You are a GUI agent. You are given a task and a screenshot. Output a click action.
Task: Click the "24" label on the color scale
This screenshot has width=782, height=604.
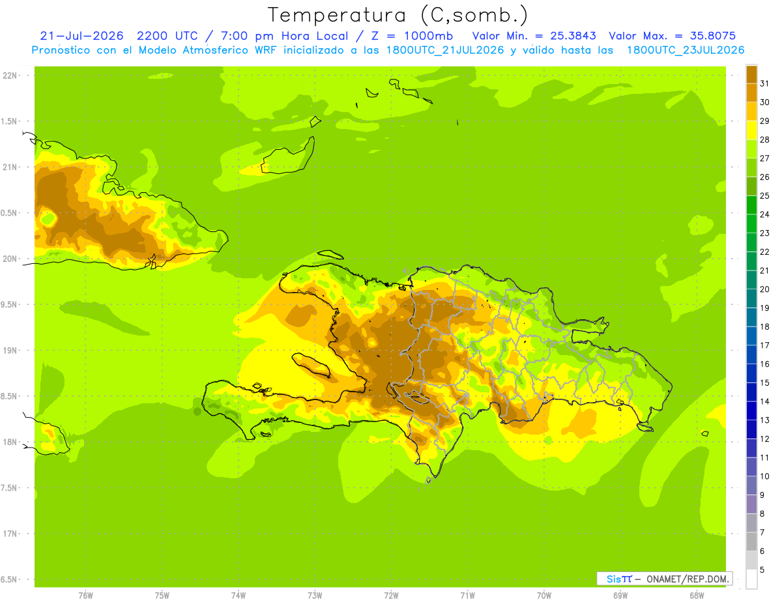click(765, 214)
